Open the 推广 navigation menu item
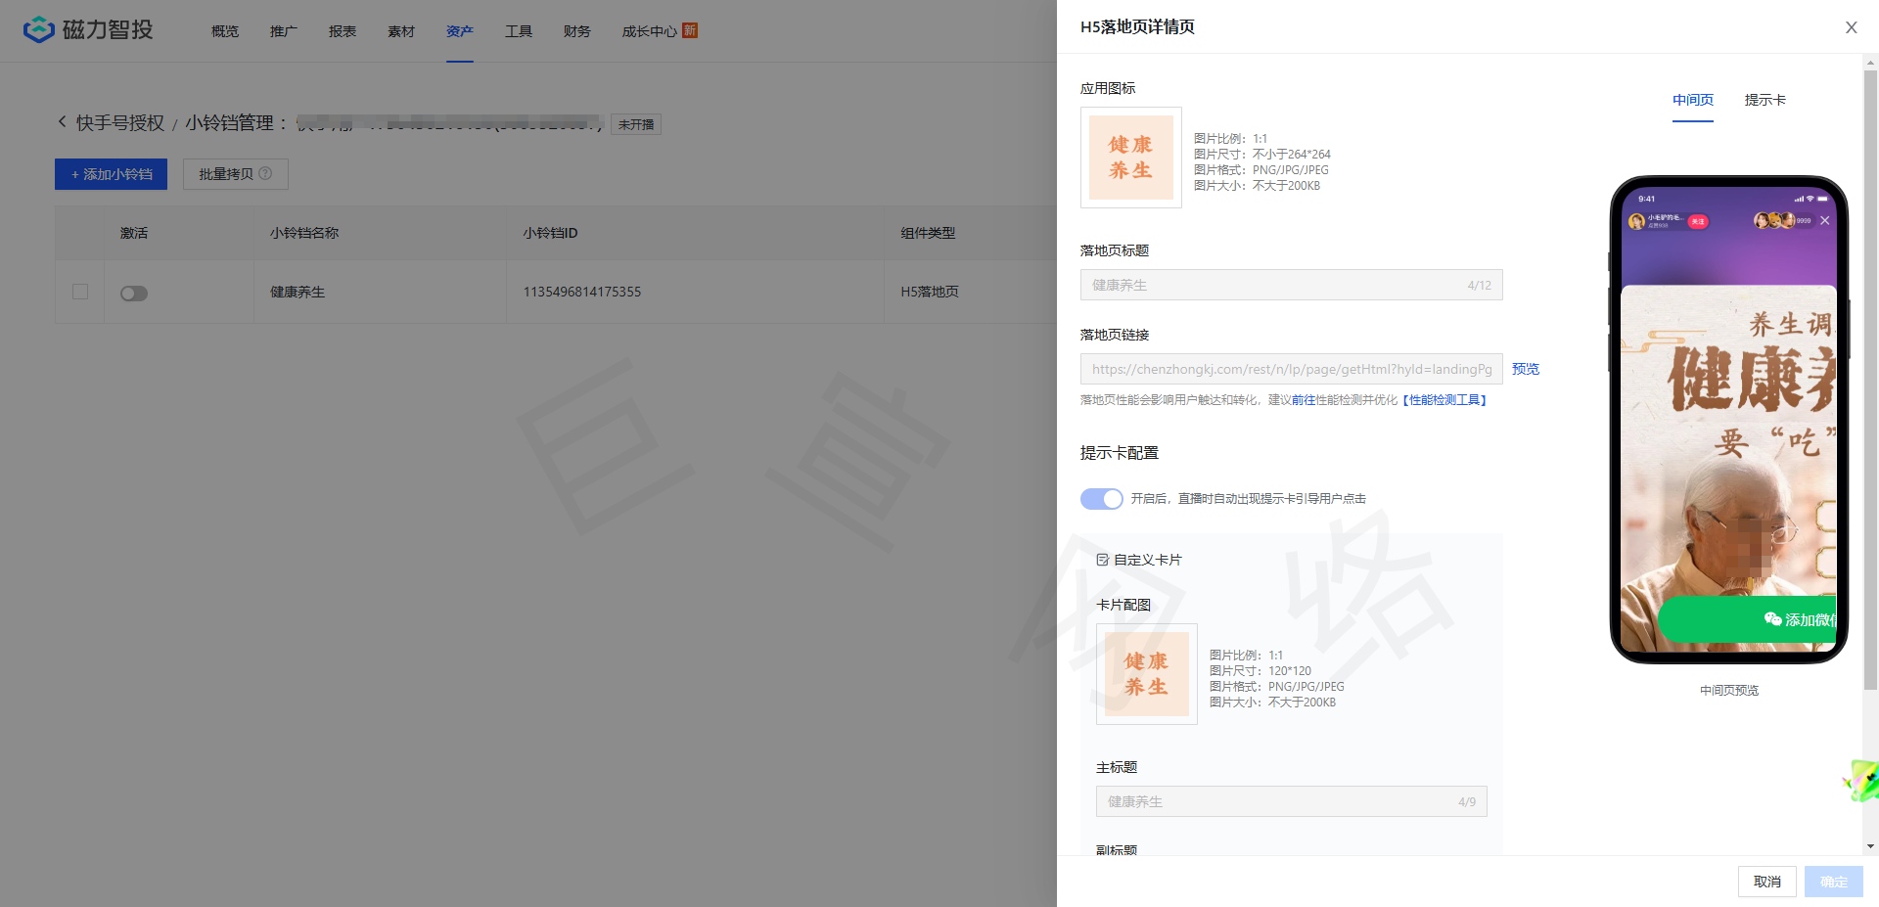The image size is (1879, 907). [x=284, y=30]
